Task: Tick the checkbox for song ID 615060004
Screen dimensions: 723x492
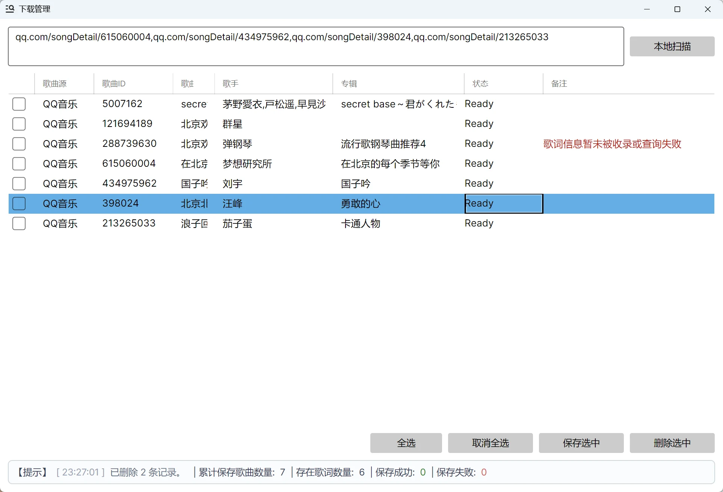Action: [19, 164]
